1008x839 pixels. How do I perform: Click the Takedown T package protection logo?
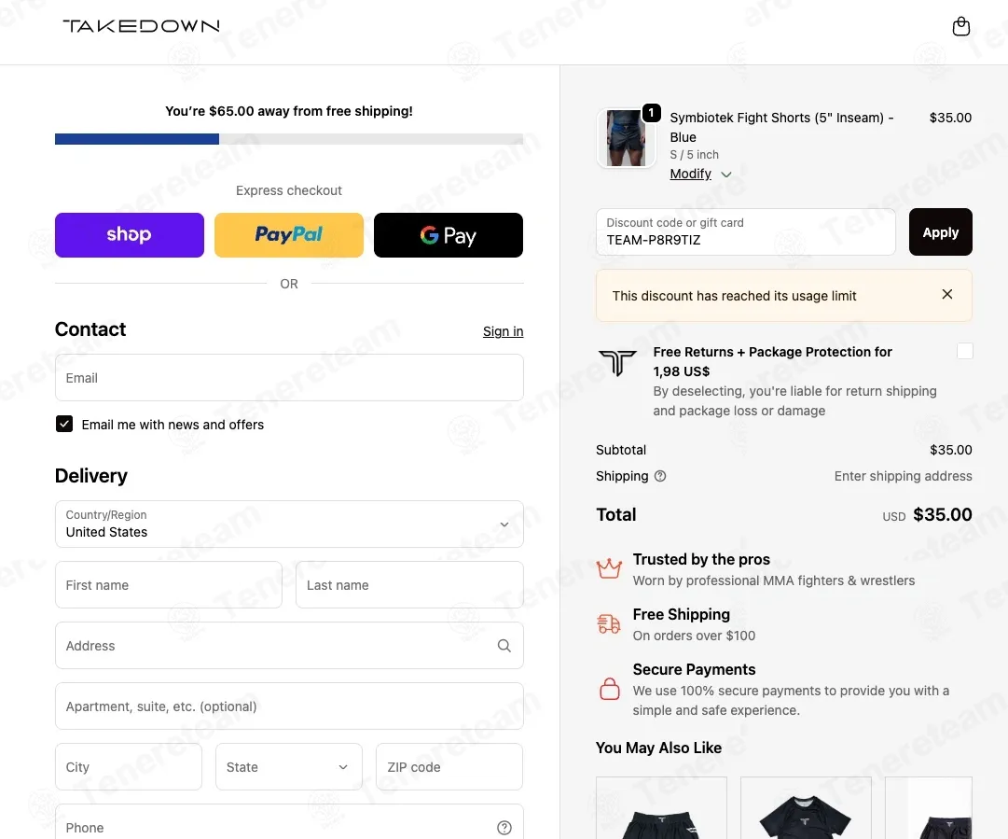coord(617,363)
